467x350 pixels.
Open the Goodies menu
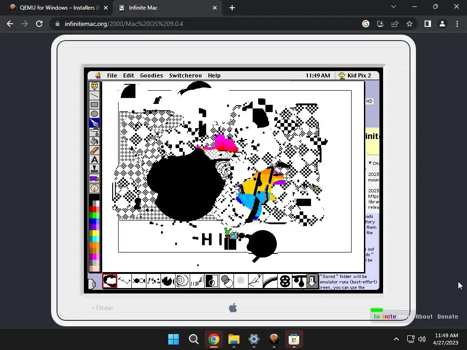tap(151, 76)
